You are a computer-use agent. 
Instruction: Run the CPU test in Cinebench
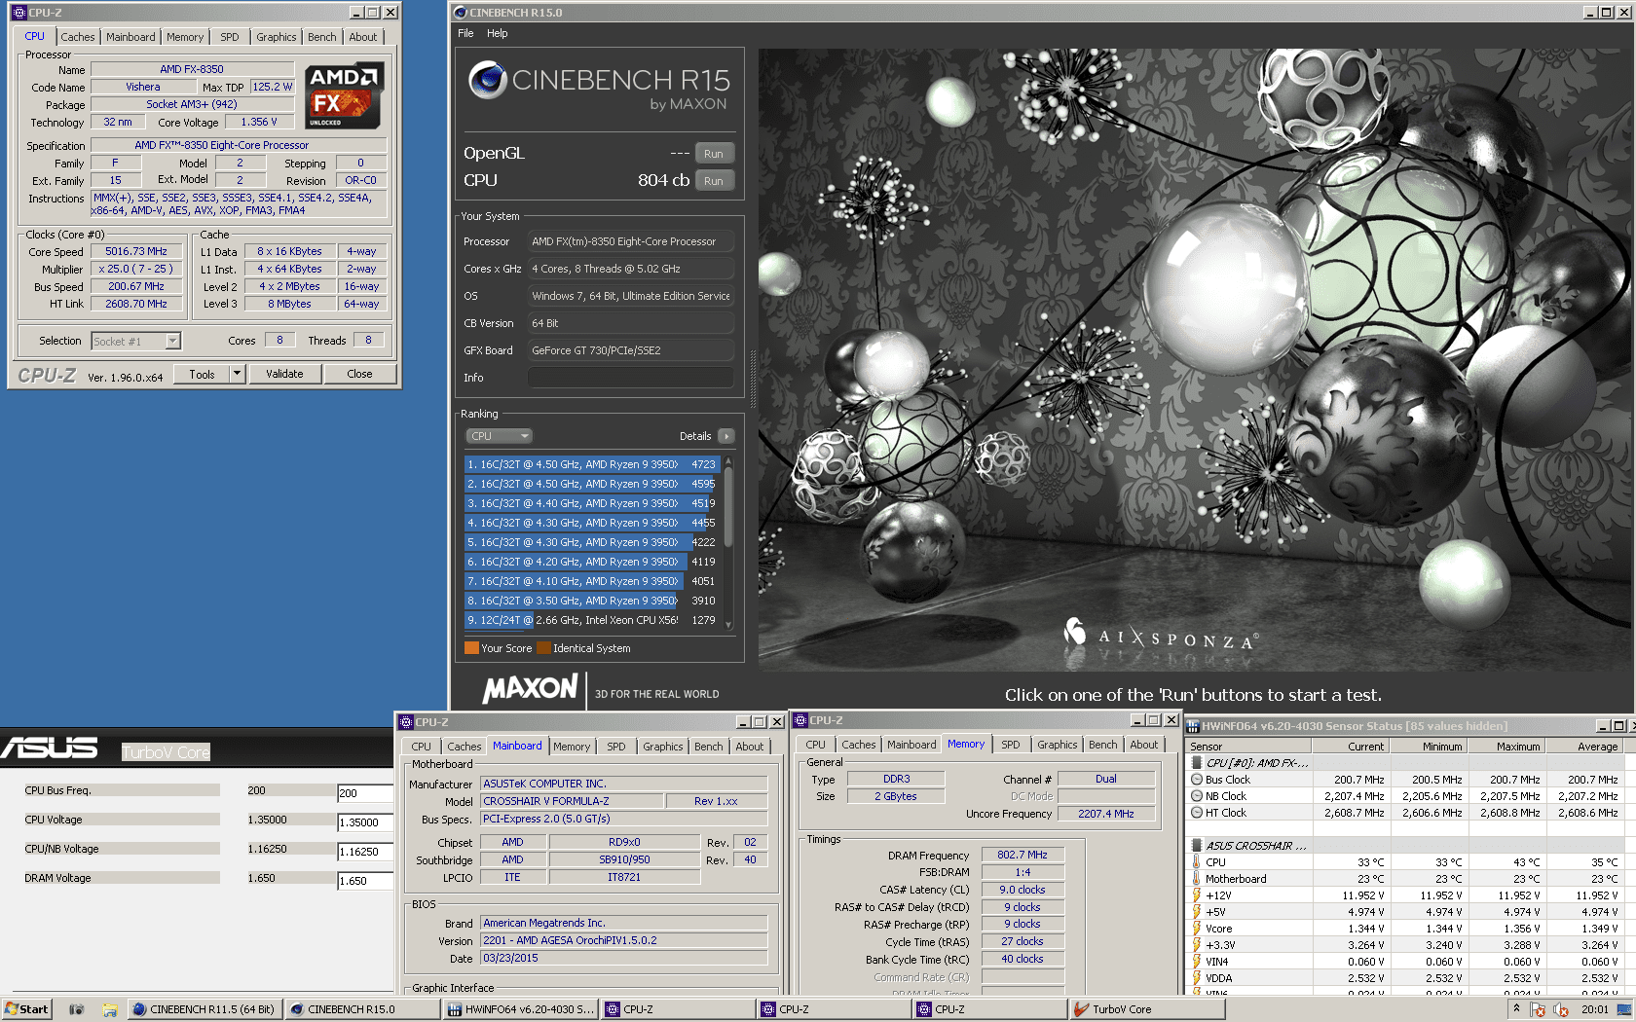point(714,181)
